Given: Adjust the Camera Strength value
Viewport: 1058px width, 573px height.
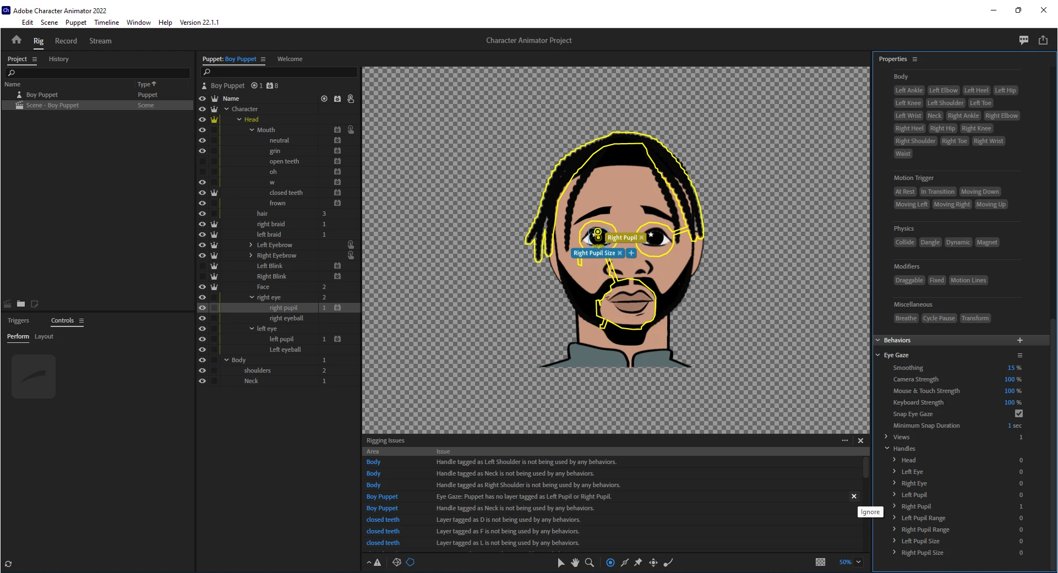Looking at the screenshot, I should pos(1010,379).
